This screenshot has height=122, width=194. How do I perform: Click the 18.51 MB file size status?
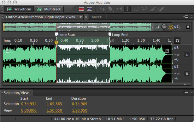click(114, 119)
